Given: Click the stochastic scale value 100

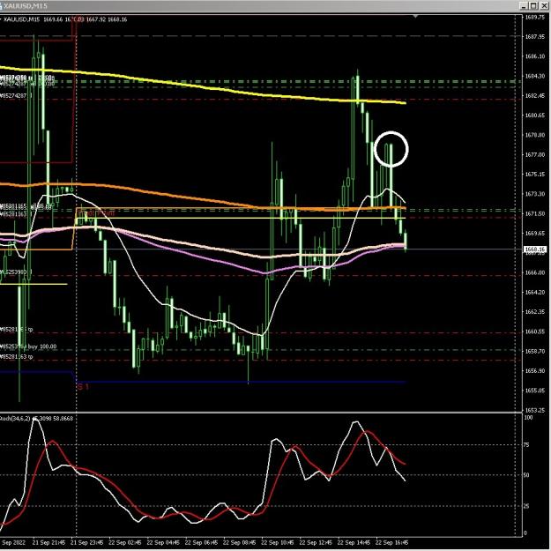Looking at the screenshot, I should click(528, 418).
